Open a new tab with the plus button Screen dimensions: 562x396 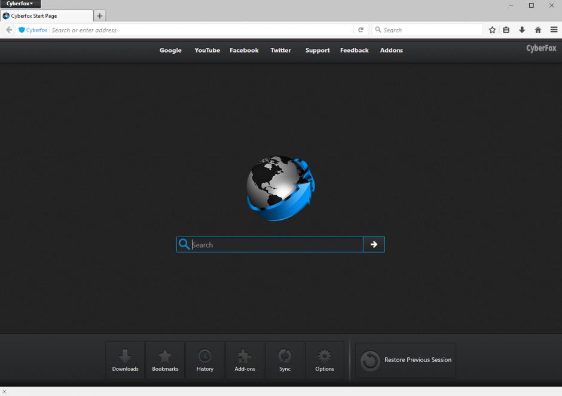click(100, 16)
